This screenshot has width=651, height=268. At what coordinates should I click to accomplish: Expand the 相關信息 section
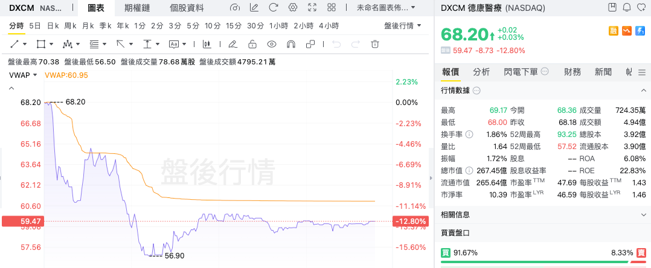[x=643, y=214]
